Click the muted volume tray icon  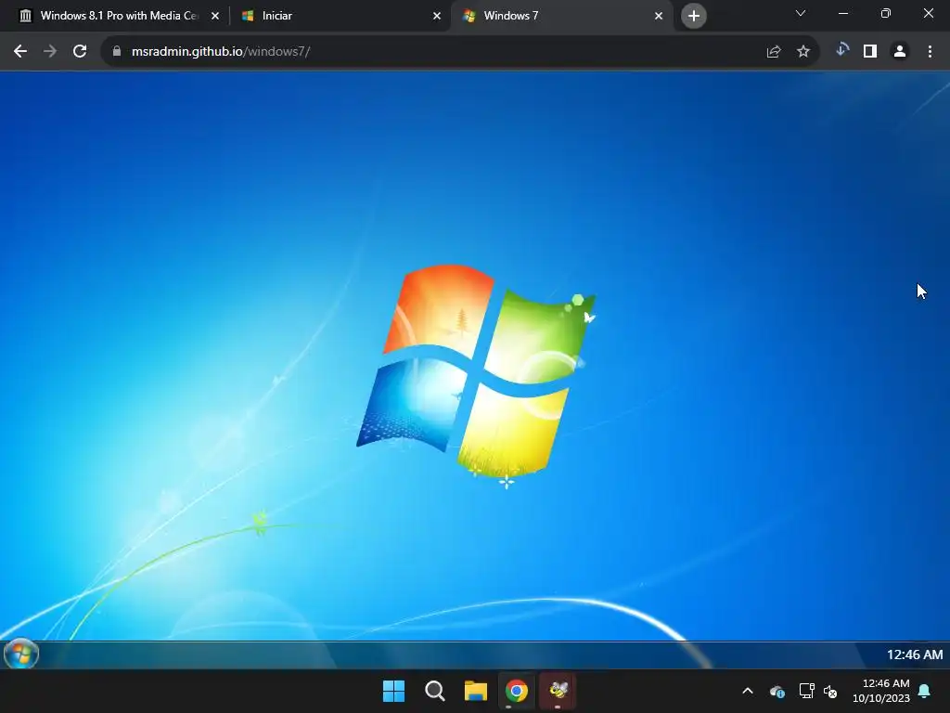click(830, 691)
